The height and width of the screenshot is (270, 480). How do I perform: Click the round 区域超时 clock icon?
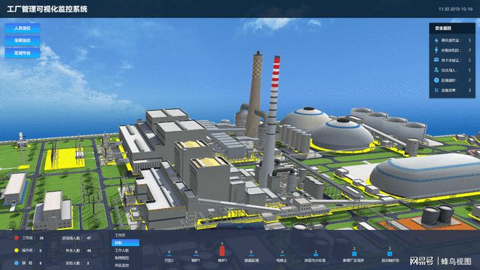point(436,80)
